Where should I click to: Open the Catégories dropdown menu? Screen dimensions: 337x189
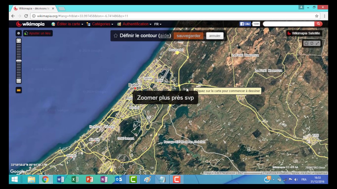pos(100,24)
